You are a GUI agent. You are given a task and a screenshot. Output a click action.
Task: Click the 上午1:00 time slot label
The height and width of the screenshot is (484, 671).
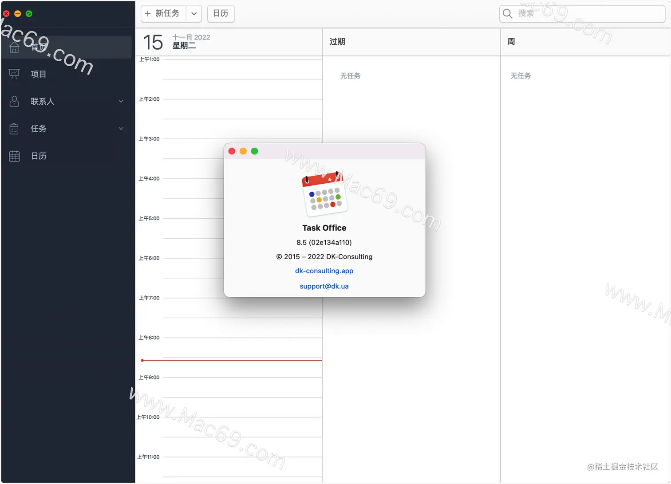tap(149, 59)
